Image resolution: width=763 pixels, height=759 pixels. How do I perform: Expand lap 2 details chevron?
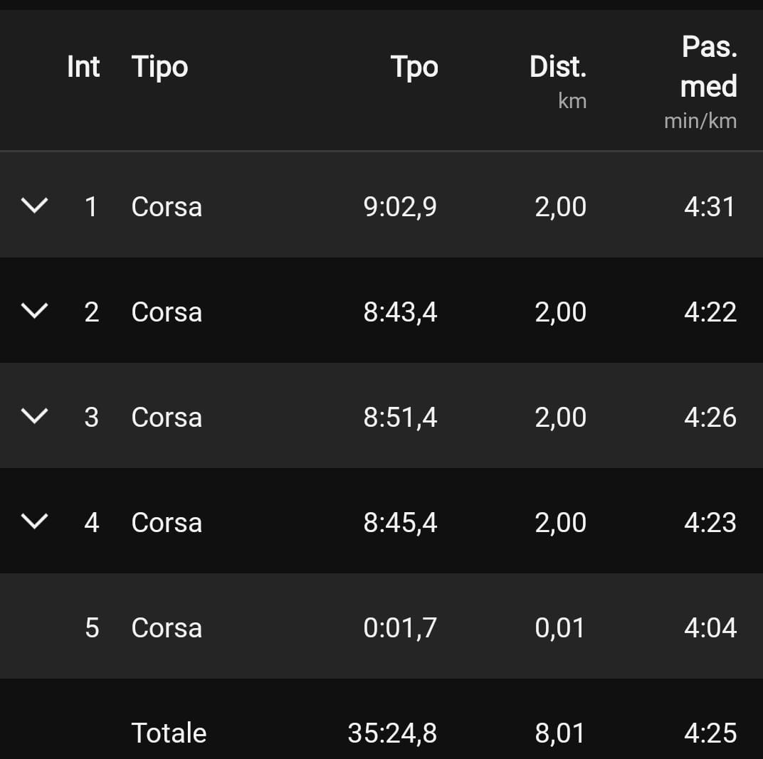[x=34, y=311]
